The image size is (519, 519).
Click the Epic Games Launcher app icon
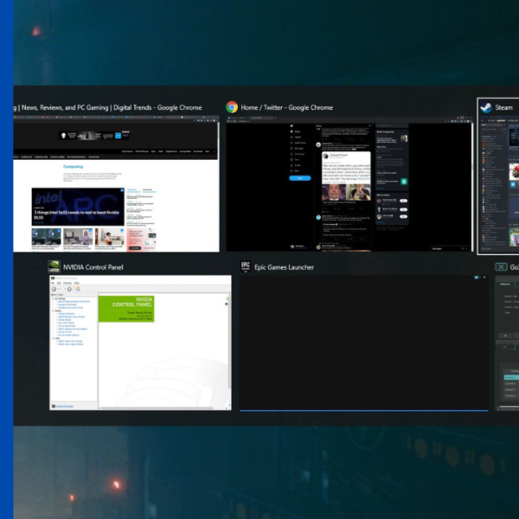click(246, 267)
